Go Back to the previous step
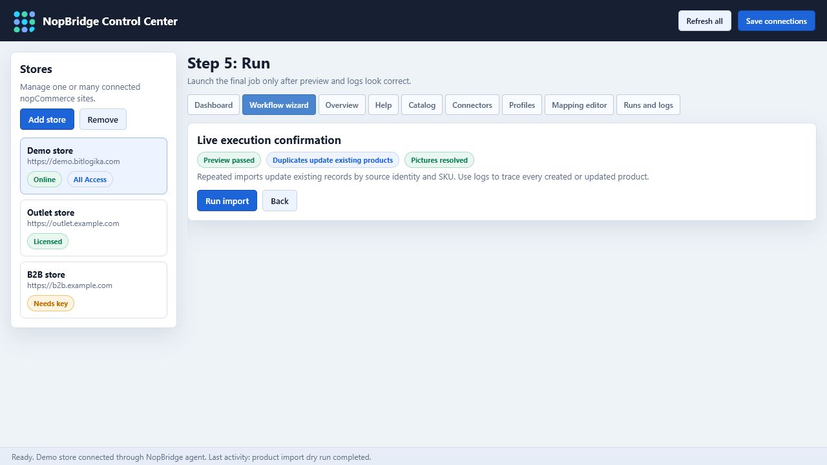The image size is (827, 465). 280,201
